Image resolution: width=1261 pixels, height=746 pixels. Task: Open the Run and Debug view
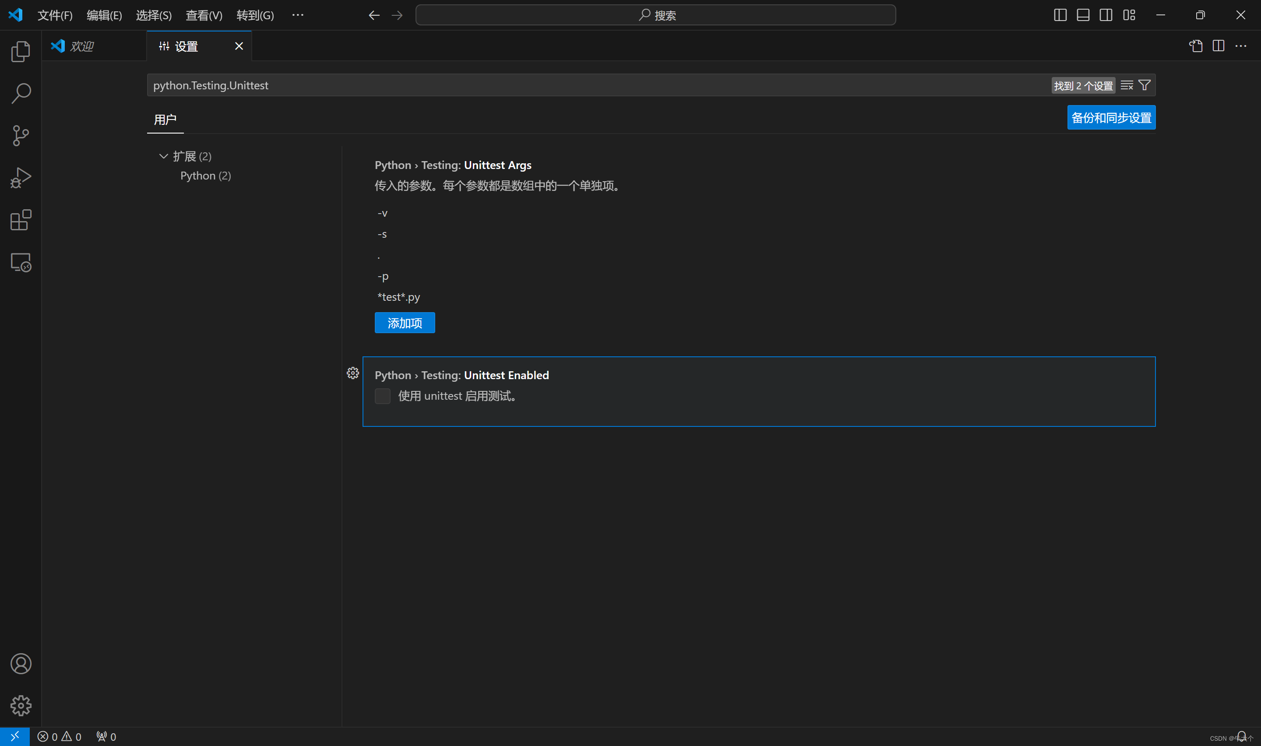(21, 177)
